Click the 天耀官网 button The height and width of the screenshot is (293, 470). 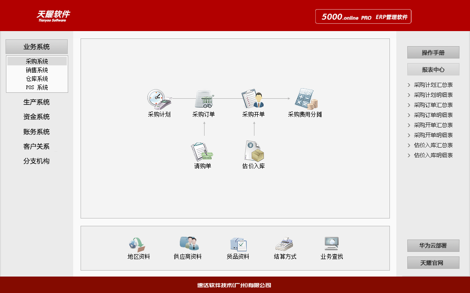[433, 263]
